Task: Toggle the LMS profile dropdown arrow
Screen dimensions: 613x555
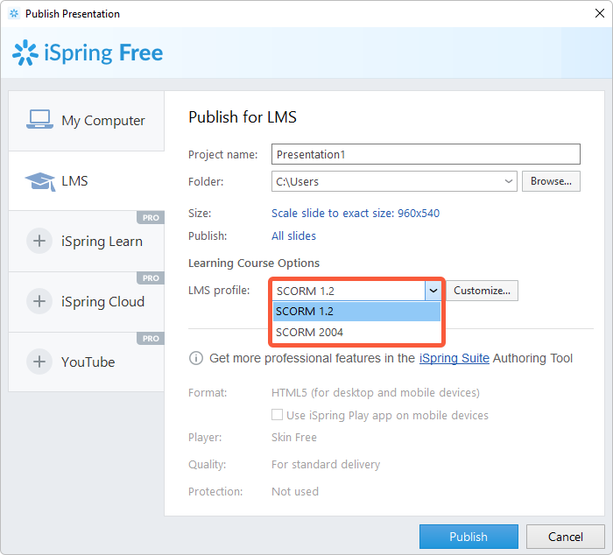Action: pyautogui.click(x=433, y=291)
